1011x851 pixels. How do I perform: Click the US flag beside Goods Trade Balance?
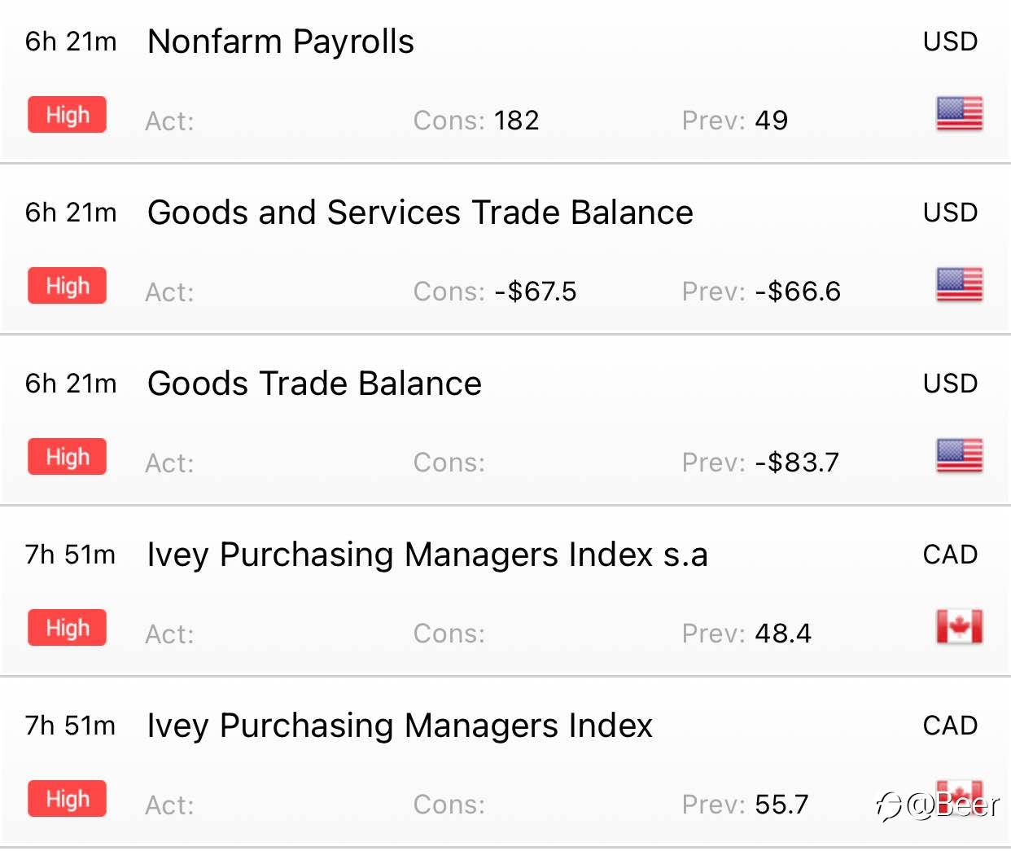click(959, 456)
